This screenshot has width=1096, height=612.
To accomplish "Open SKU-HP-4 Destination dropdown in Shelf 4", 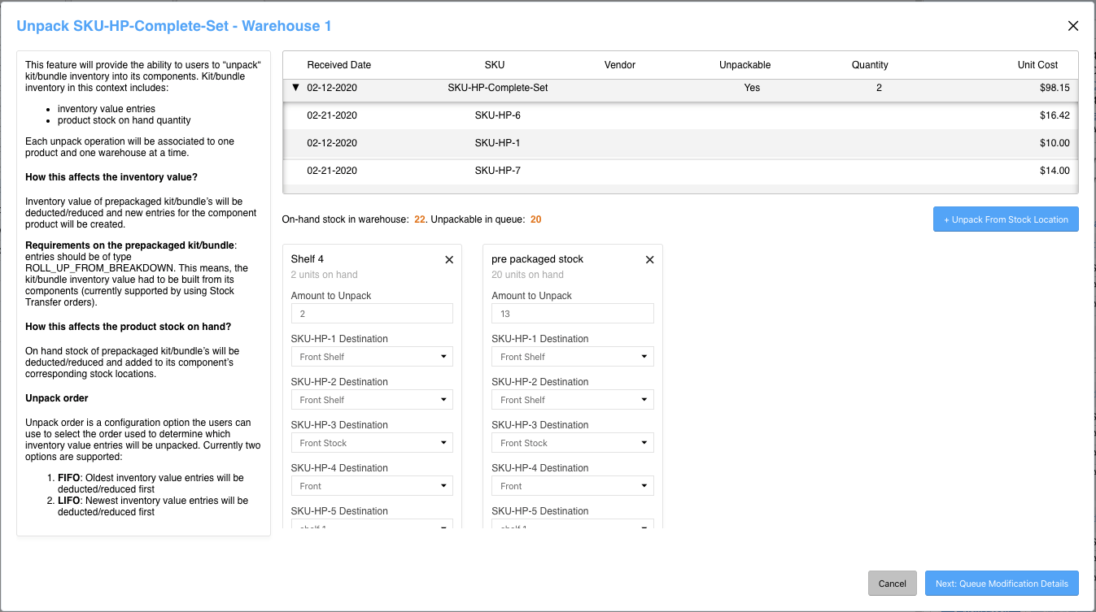I will (x=372, y=485).
